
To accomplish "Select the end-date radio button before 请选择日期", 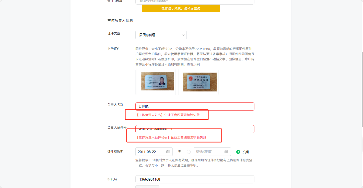I will coord(189,152).
